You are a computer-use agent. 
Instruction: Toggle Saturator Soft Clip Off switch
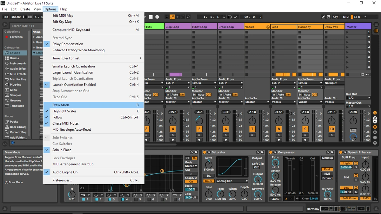[256, 167]
